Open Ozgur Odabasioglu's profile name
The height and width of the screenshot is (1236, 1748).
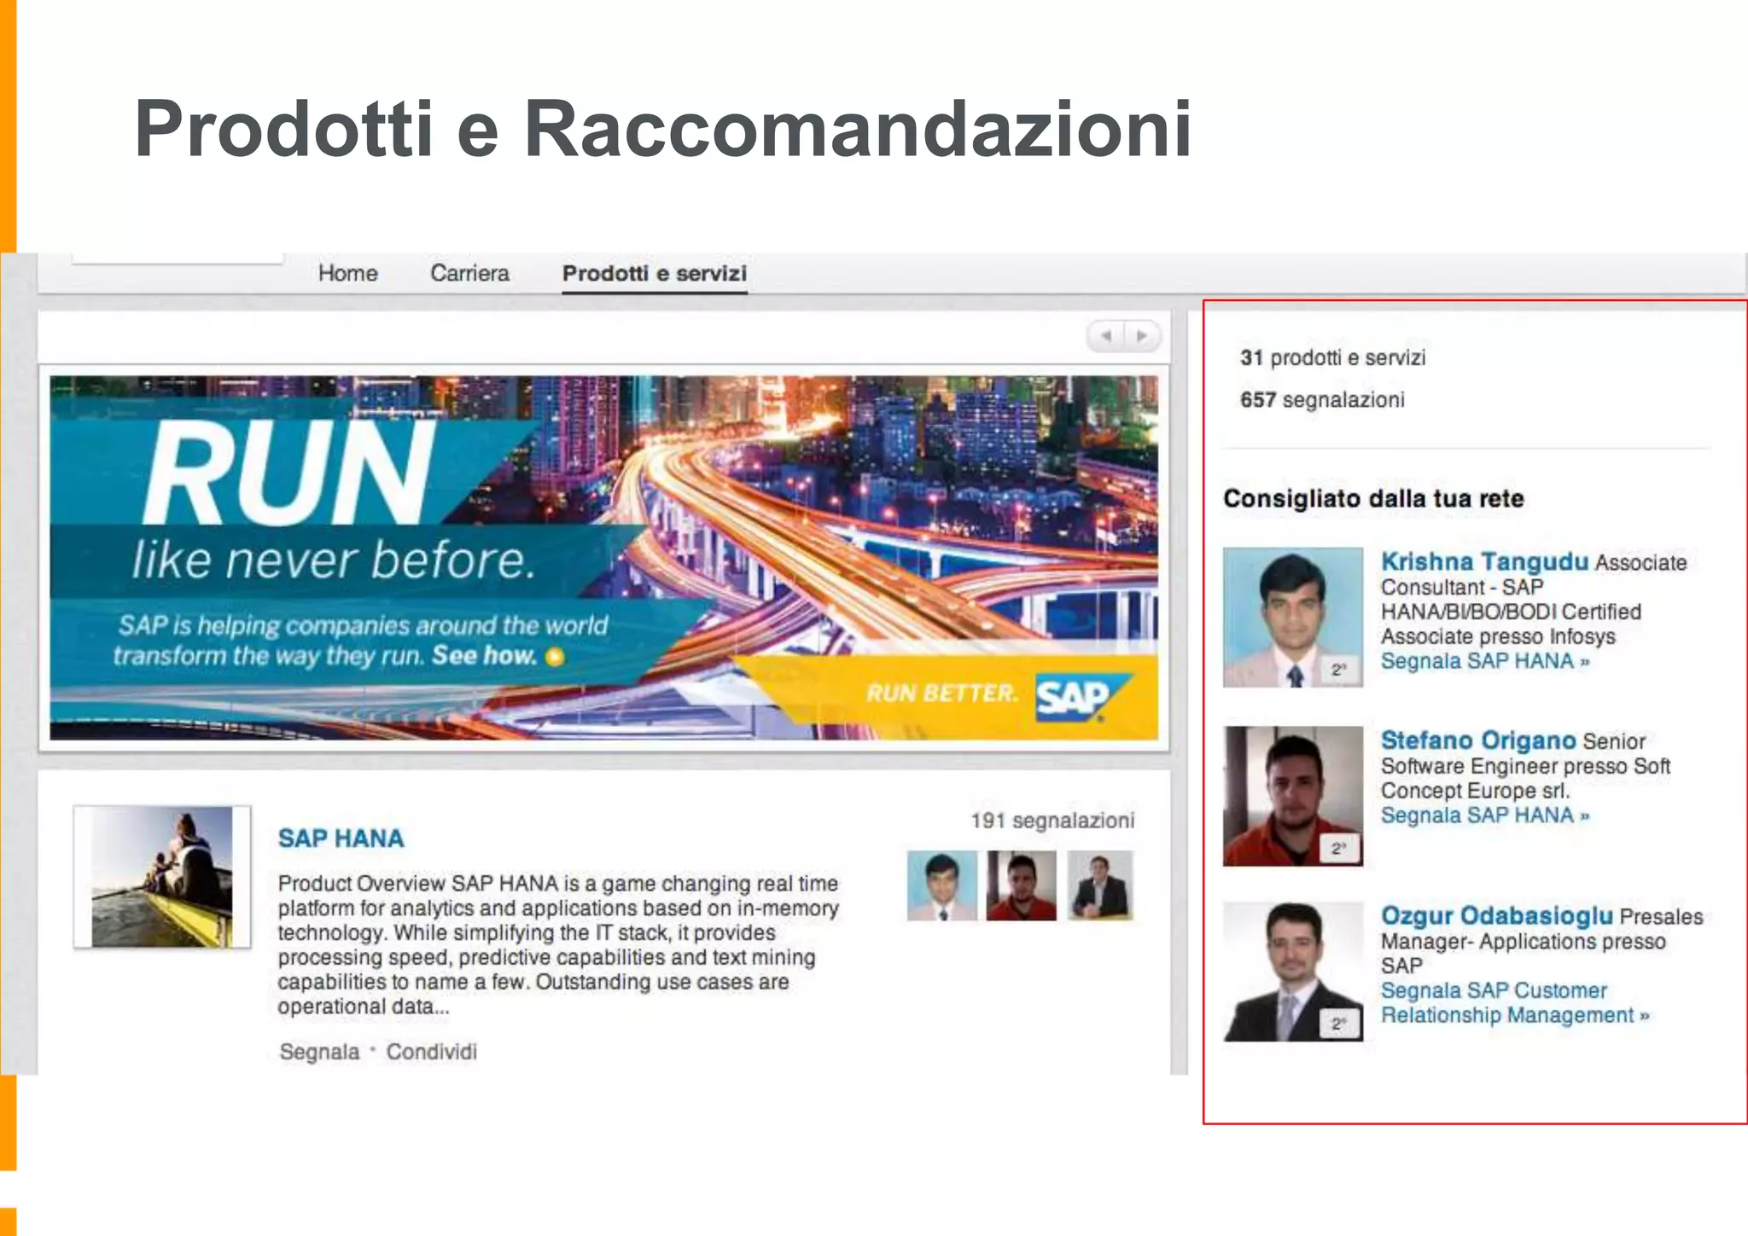[1497, 915]
